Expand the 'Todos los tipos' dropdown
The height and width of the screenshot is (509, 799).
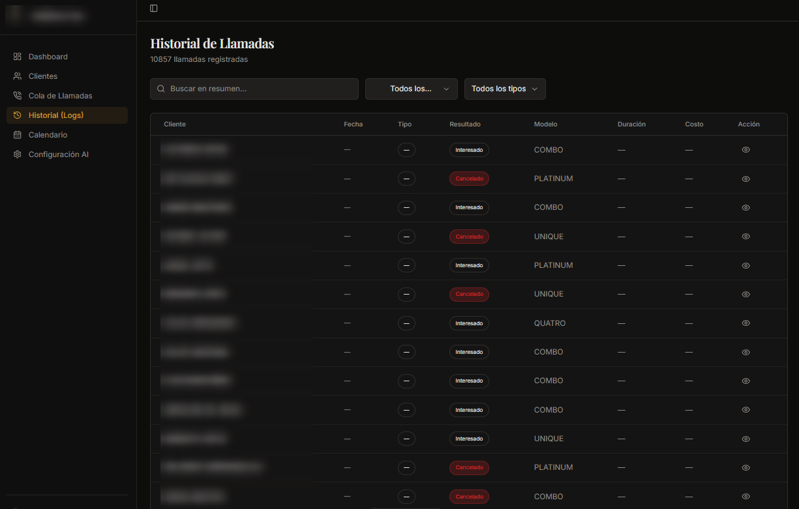pyautogui.click(x=505, y=89)
